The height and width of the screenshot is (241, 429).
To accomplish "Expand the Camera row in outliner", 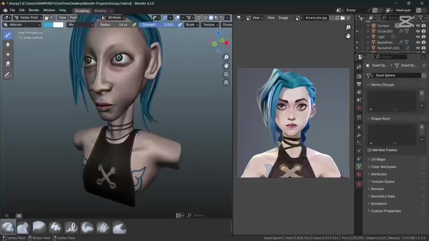I will 368,26.
